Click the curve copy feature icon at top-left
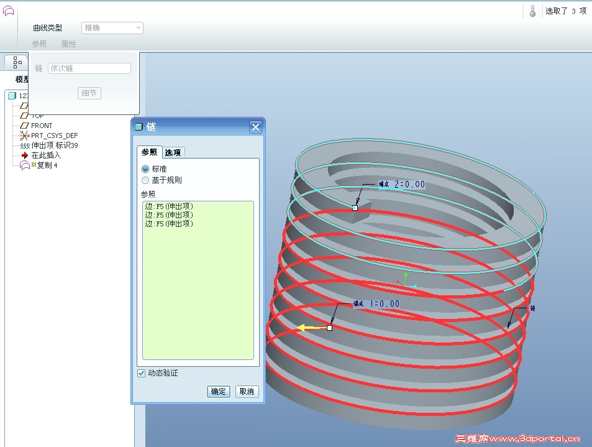Viewport: 592px width, 447px height. point(8,11)
